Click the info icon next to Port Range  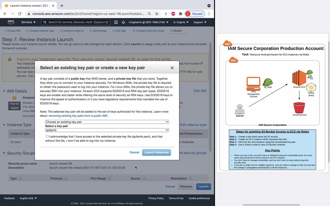[110, 179]
